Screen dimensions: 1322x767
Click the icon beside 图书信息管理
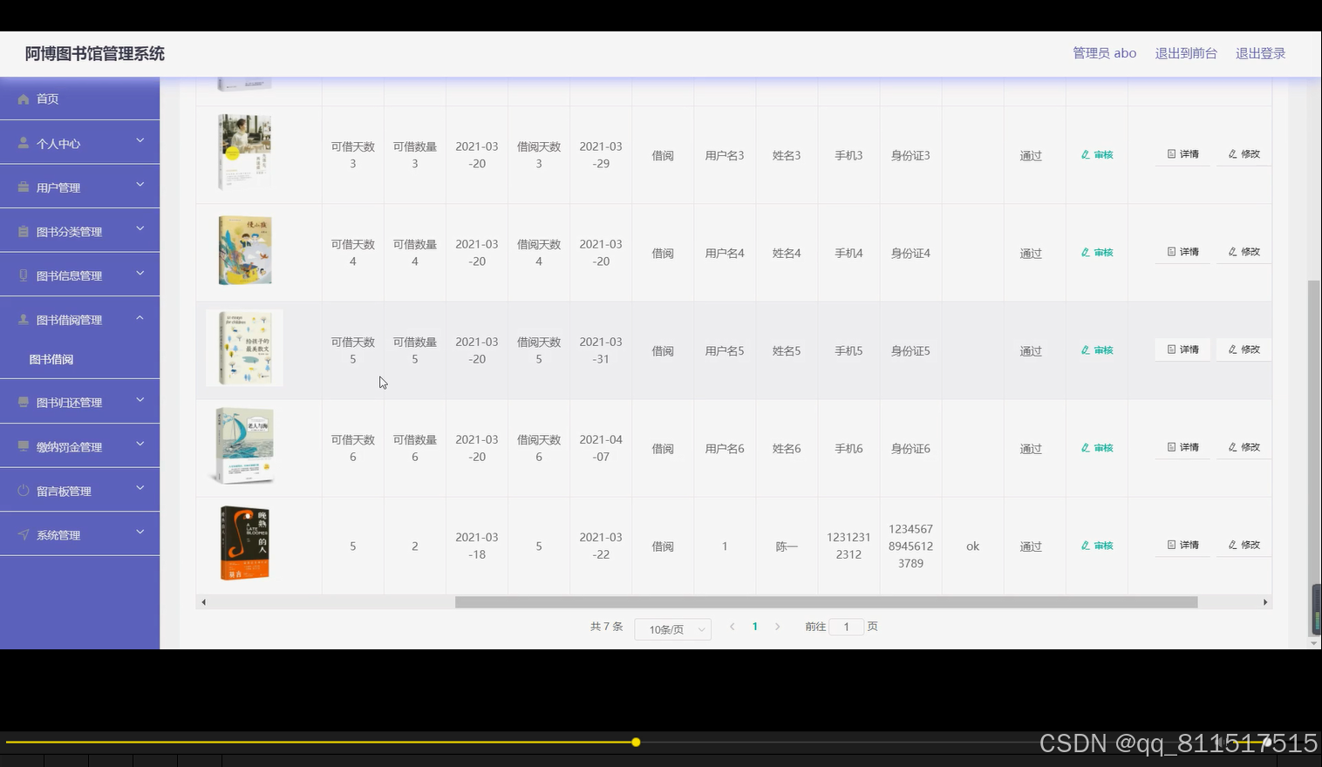pos(24,275)
